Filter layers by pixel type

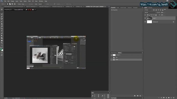(154, 10)
